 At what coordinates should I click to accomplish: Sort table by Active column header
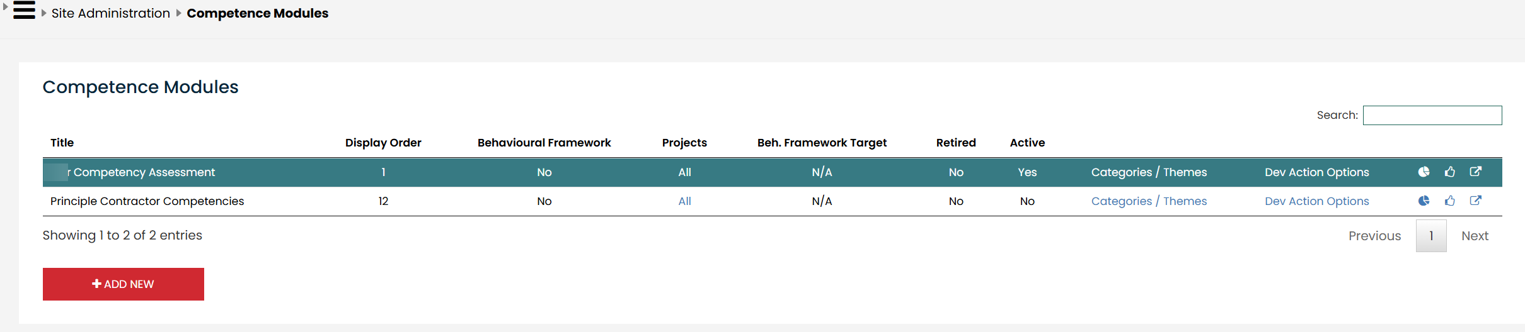1027,143
